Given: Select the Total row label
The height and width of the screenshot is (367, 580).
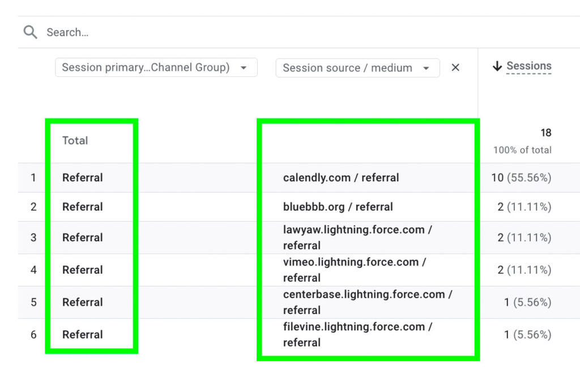Looking at the screenshot, I should click(x=75, y=140).
